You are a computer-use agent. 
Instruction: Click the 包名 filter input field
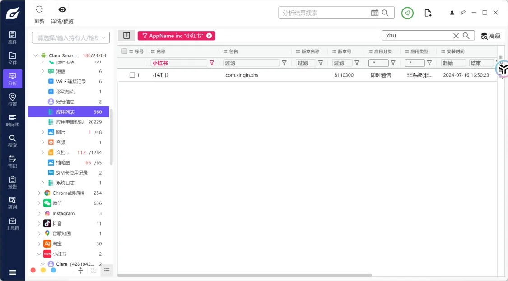click(252, 63)
